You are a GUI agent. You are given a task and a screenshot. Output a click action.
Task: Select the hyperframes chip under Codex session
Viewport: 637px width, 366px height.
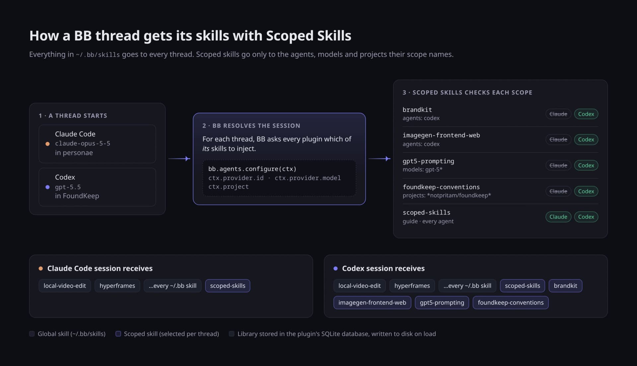click(412, 286)
